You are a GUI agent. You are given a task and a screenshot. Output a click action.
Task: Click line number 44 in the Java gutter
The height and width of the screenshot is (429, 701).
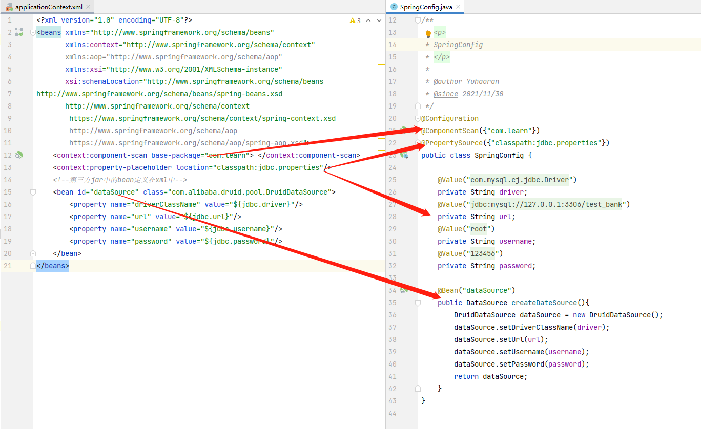click(393, 413)
